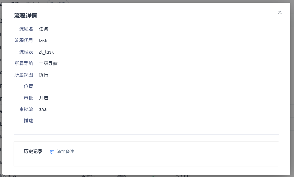The width and height of the screenshot is (294, 177).
Task: Click the 所属视图 value 执行
Action: point(43,75)
